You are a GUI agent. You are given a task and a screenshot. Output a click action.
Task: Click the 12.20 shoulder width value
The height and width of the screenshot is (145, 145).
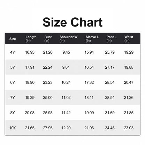click(x=66, y=128)
